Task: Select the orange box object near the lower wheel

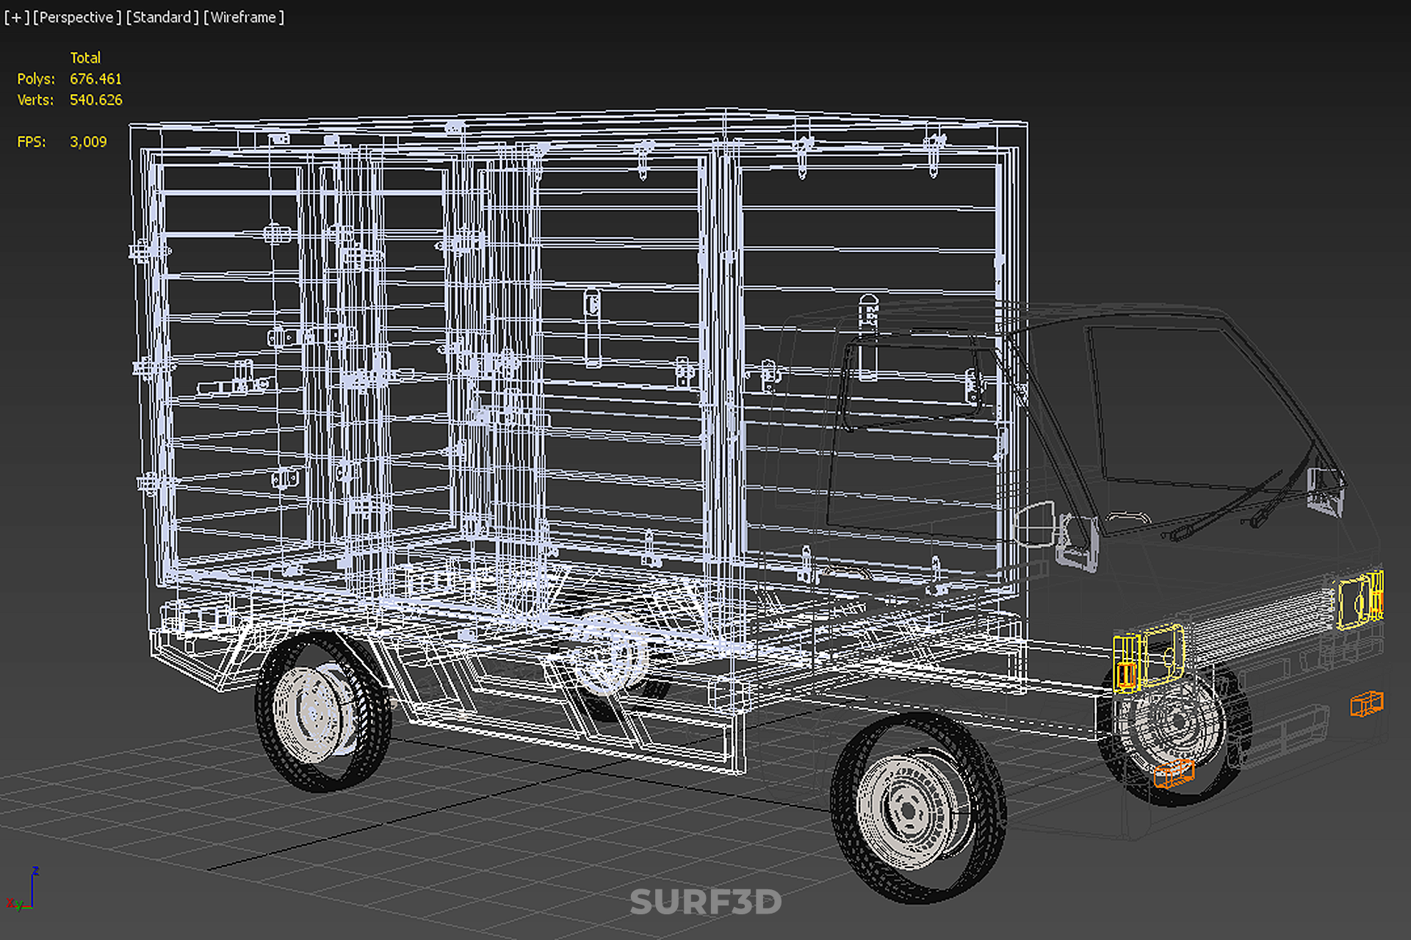Action: pos(1173,773)
